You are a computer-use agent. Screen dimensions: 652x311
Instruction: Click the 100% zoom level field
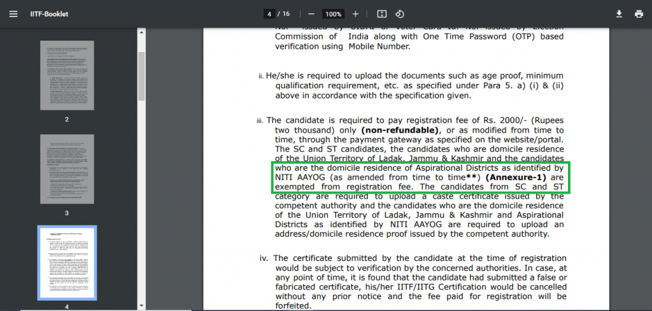(x=334, y=14)
